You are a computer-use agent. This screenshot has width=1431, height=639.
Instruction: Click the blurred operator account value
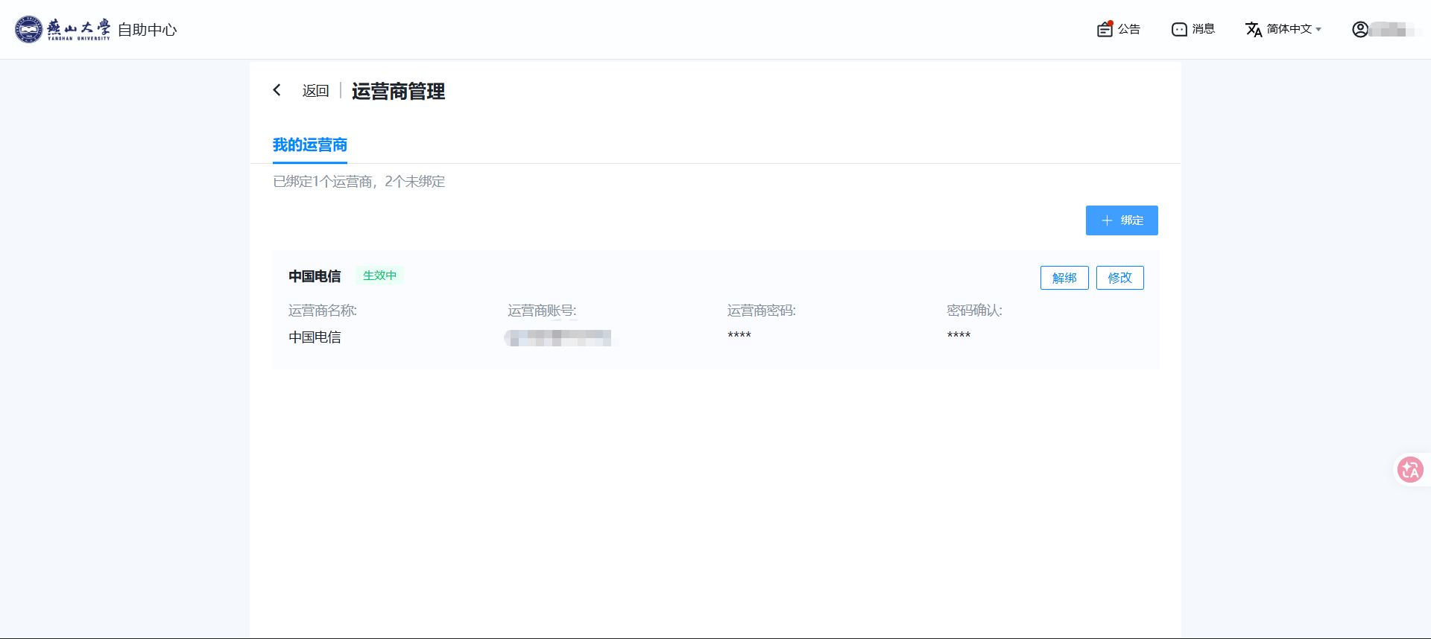[x=558, y=338]
